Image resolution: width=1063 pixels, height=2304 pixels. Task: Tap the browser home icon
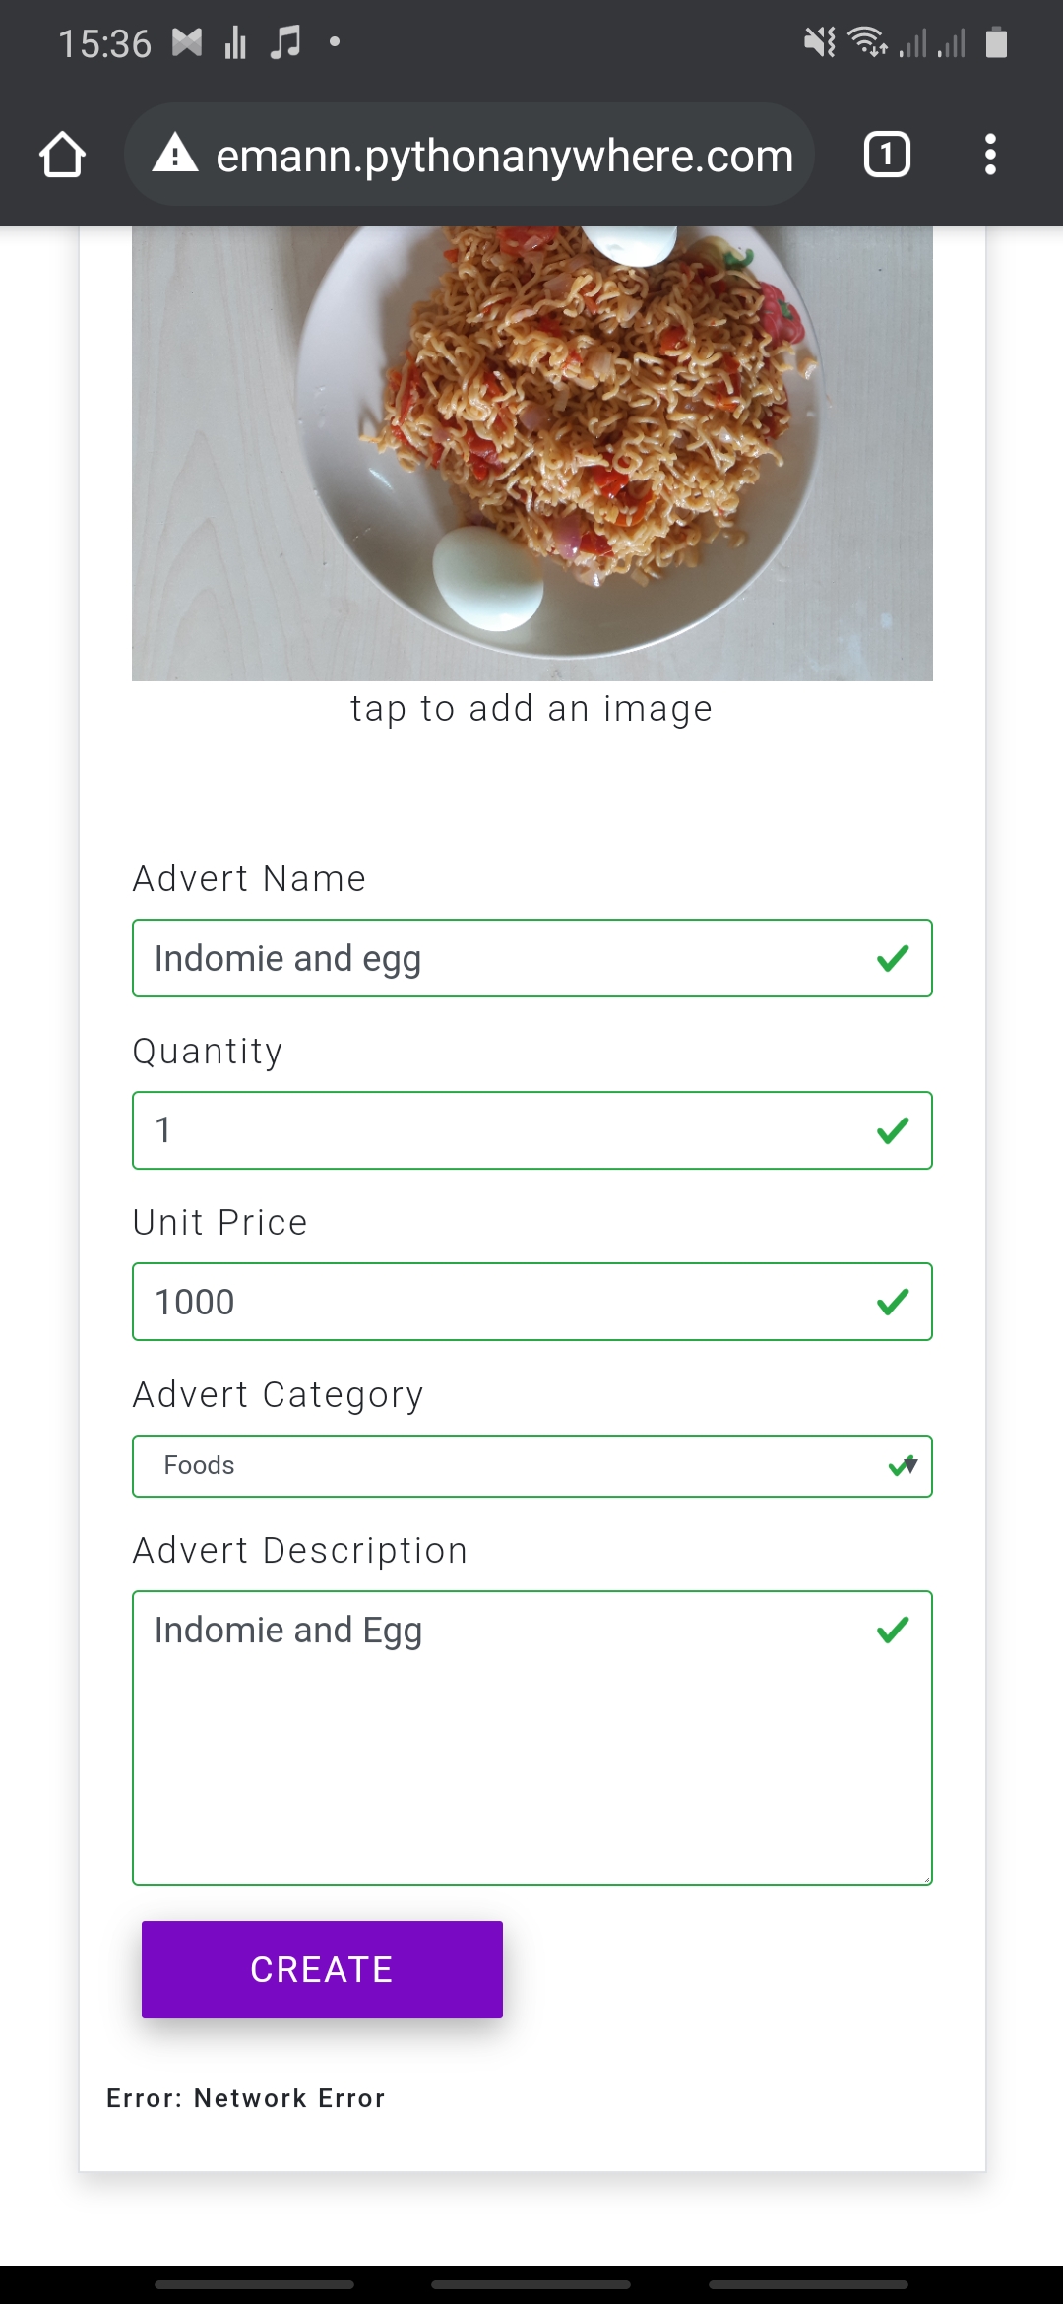click(x=62, y=156)
